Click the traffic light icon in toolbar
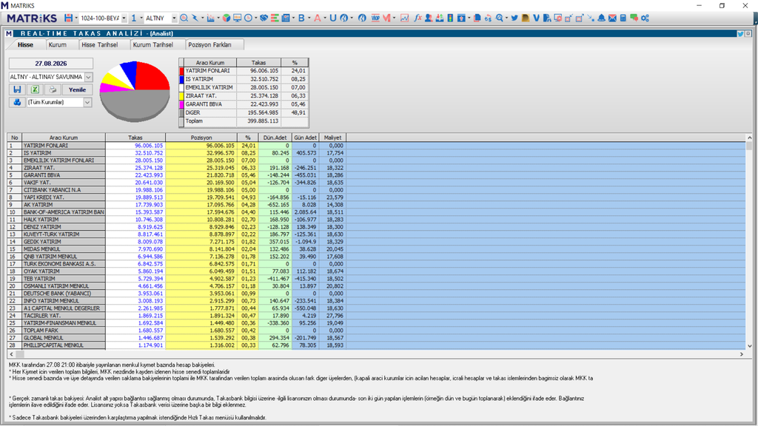This screenshot has height=426, width=758. (x=450, y=18)
